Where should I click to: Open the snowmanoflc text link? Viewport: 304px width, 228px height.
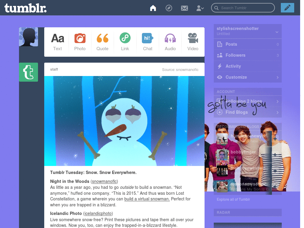(104, 181)
